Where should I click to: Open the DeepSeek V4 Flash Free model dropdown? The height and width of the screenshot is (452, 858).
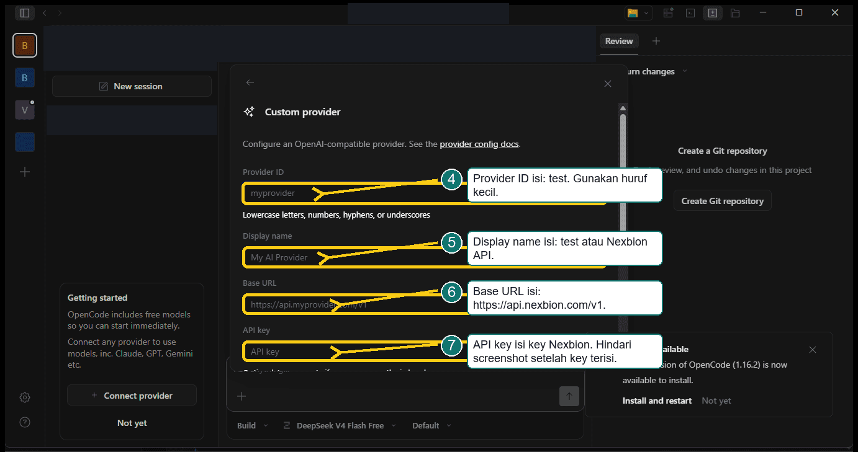[338, 425]
